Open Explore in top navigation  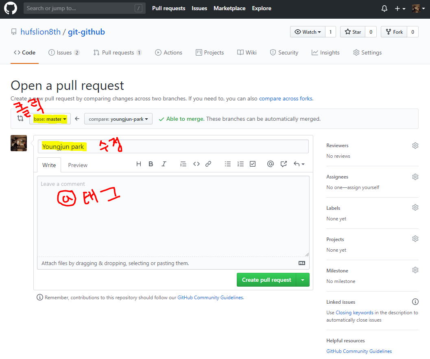(x=262, y=9)
